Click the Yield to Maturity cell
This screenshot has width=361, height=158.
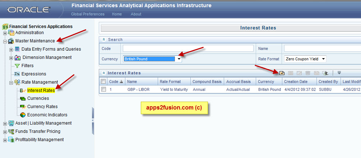pos(174,89)
